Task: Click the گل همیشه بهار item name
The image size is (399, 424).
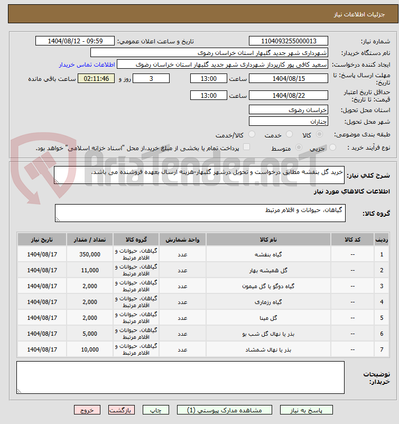Action: (x=268, y=270)
